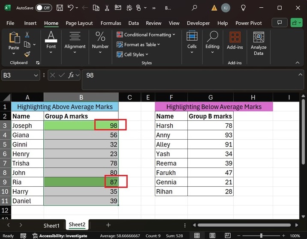Screen dimensions: 307x239
Task: Open the Analyze Data tool
Action: [x=259, y=44]
